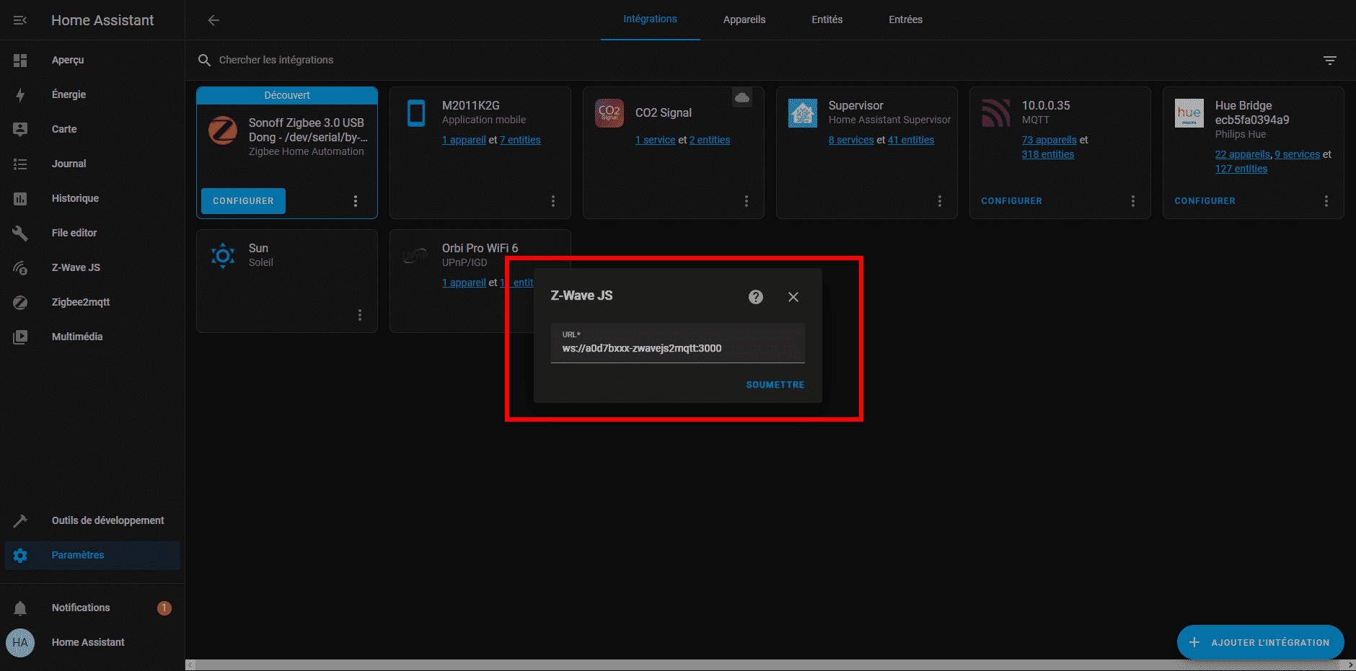This screenshot has height=671, width=1356.
Task: Click CONFIGURER on Hue Bridge card
Action: tap(1205, 201)
